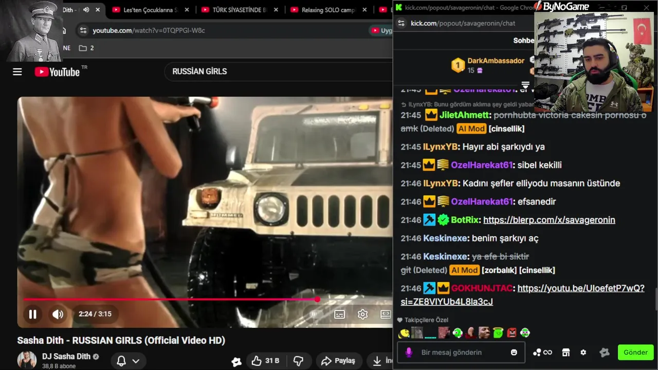Like the video with 31 B likes

coord(265,361)
